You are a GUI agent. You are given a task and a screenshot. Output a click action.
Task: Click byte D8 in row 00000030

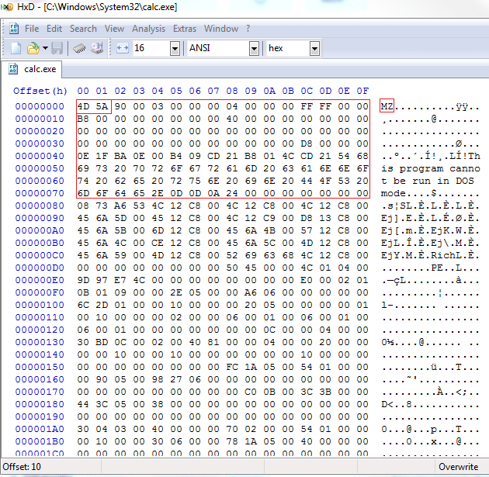[x=307, y=143]
